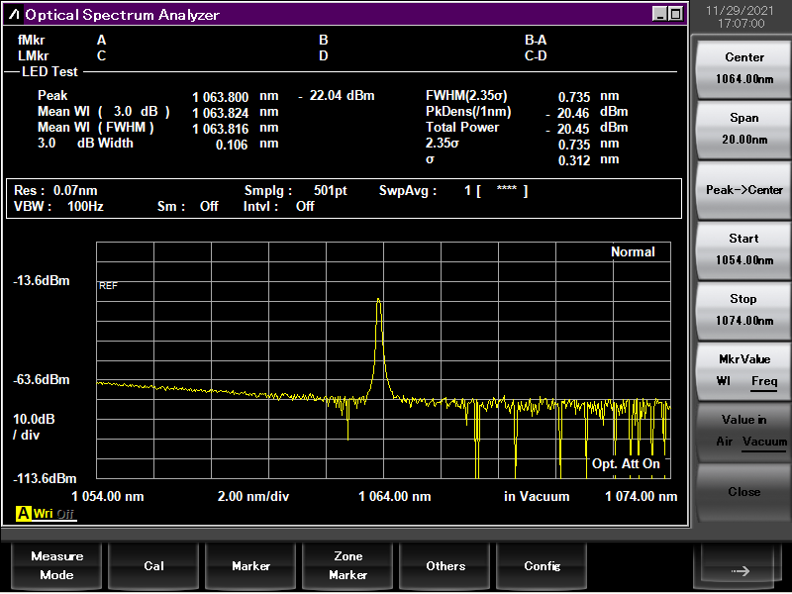Click the Anritsu logo icon in title bar
792x594 pixels.
pos(15,15)
